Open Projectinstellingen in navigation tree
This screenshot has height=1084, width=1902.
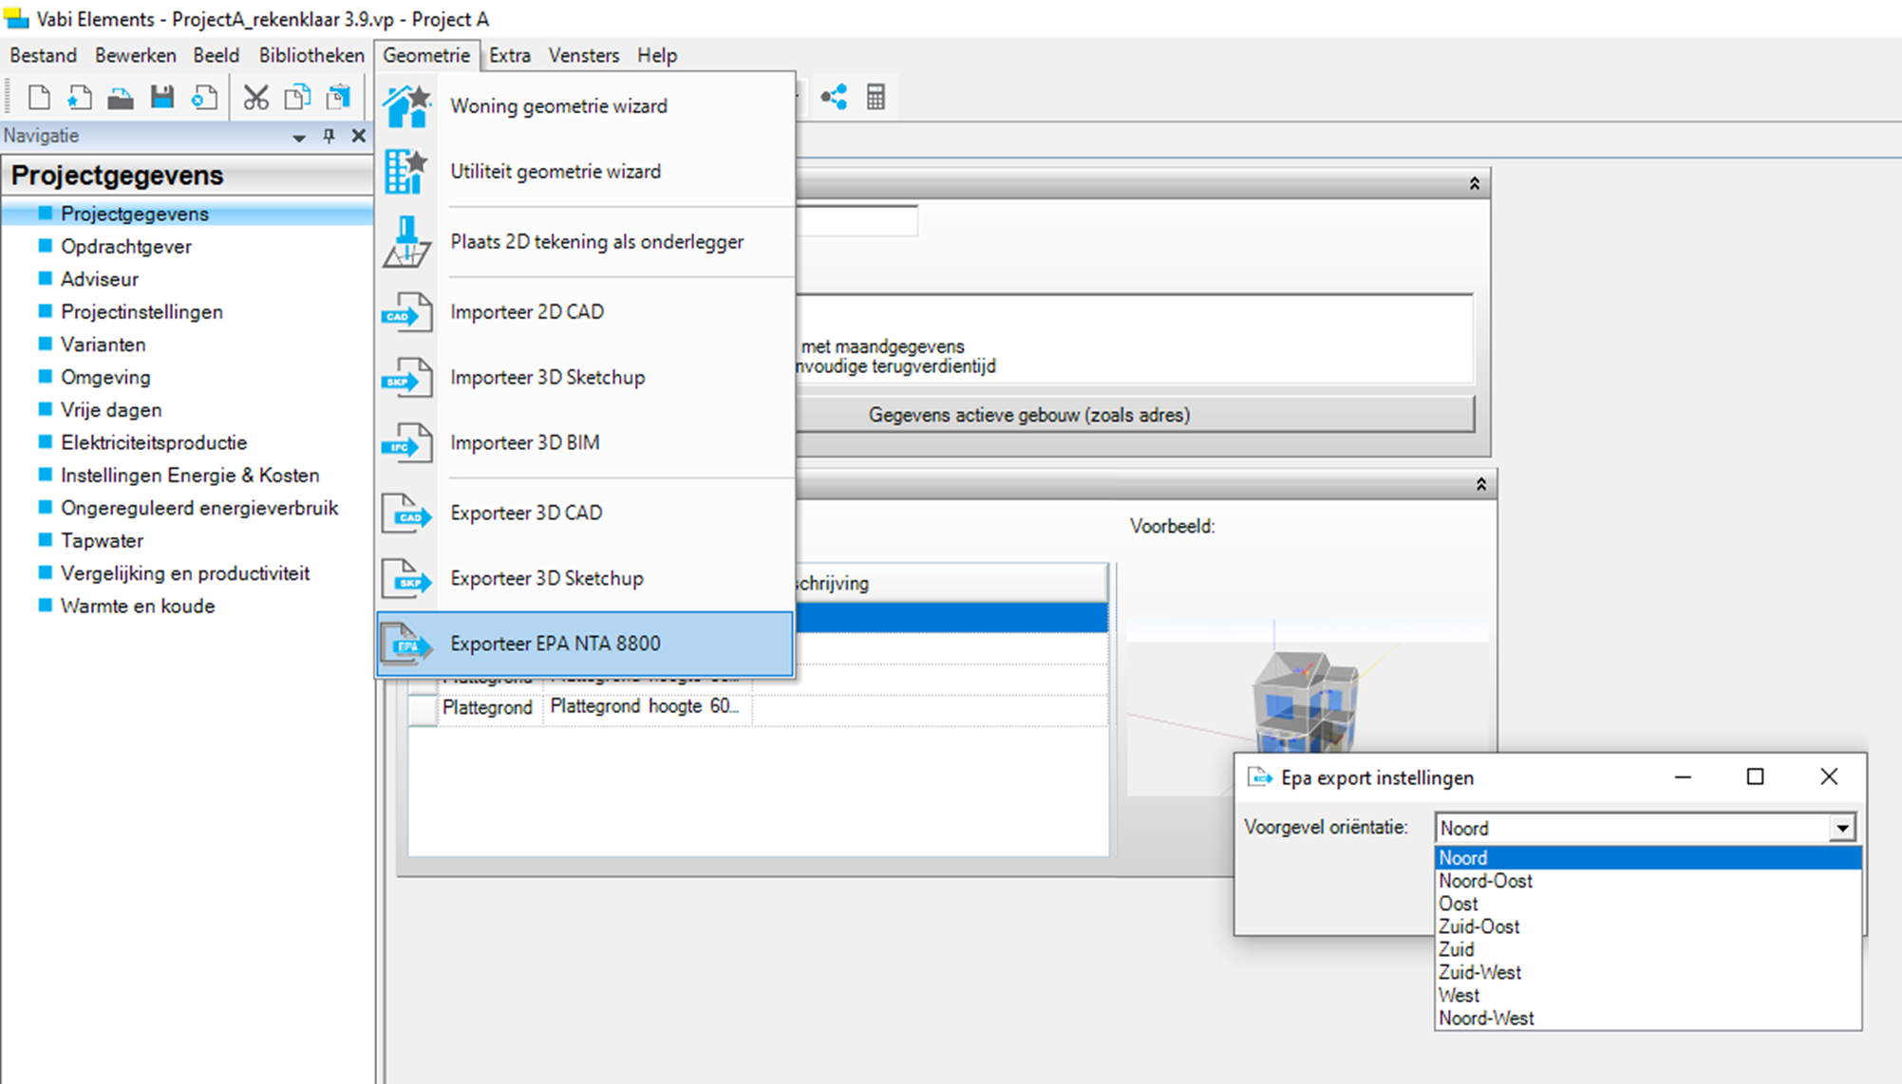(141, 311)
